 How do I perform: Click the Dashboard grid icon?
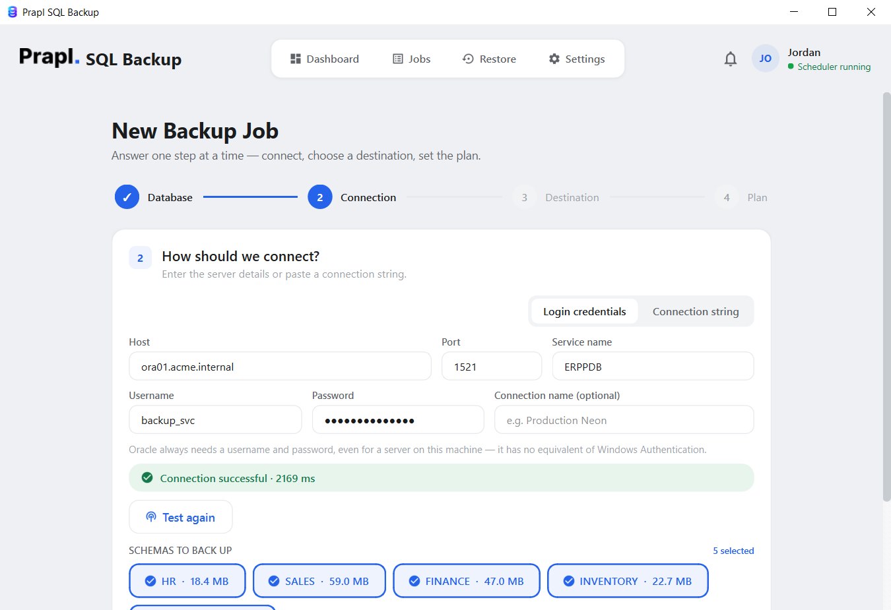coord(296,59)
